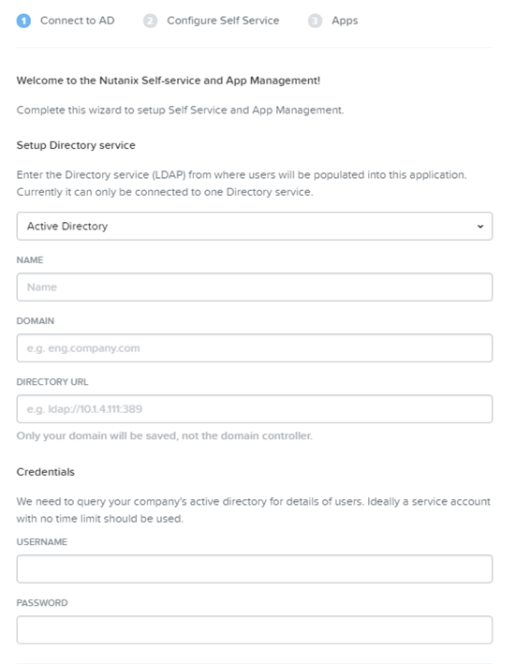Click the step 3 circle icon
The height and width of the screenshot is (664, 515).
coord(315,21)
